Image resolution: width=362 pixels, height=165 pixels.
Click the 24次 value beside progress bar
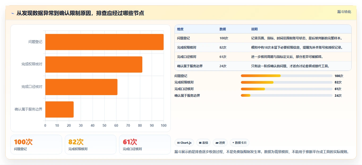click(338, 96)
